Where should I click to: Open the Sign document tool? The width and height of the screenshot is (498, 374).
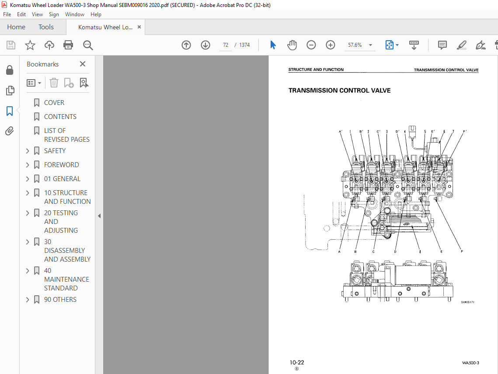pos(481,45)
